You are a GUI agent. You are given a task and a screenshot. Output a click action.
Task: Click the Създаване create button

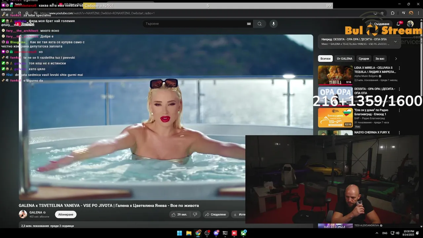[x=379, y=24]
